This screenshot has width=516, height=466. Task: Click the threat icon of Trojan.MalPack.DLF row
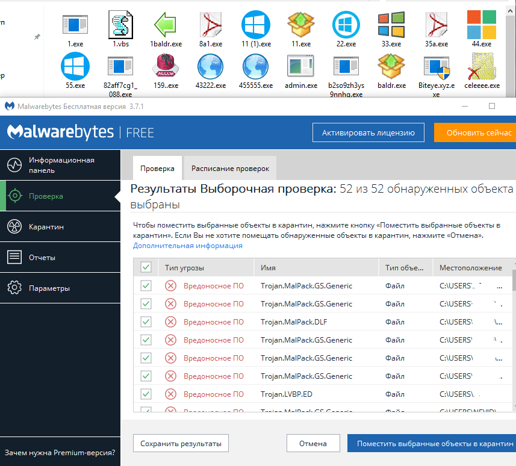point(170,322)
